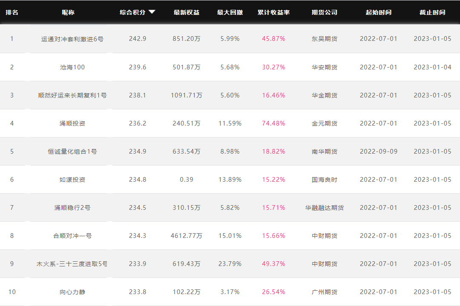Click futures company 华融融达期货

325,208
